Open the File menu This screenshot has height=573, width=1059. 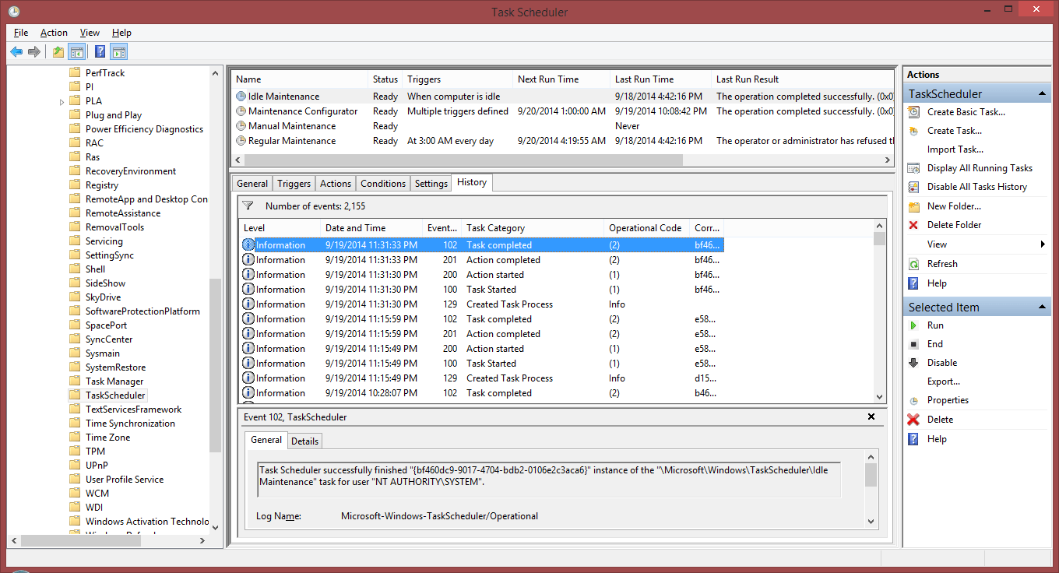tap(21, 33)
